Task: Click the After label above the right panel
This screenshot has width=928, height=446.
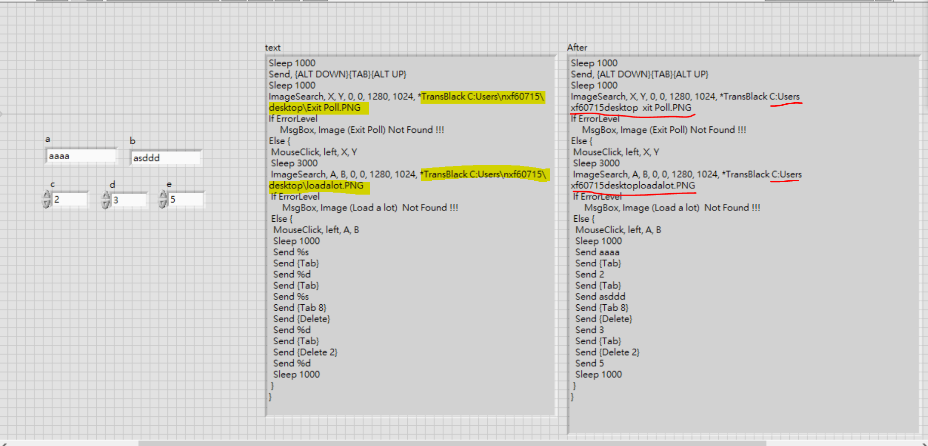Action: coord(577,47)
